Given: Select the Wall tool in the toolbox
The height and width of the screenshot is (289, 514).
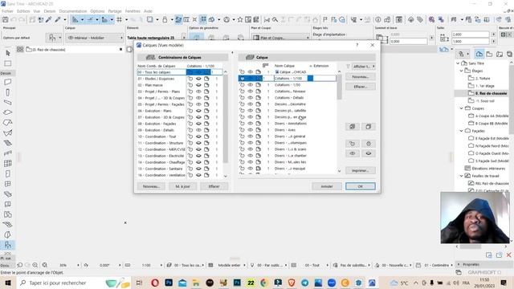Looking at the screenshot, I should [x=8, y=82].
